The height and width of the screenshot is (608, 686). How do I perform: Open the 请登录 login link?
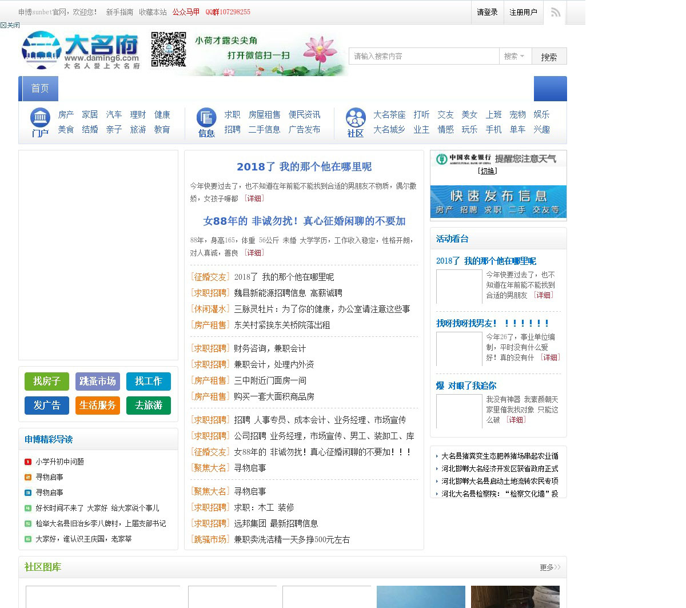coord(487,12)
